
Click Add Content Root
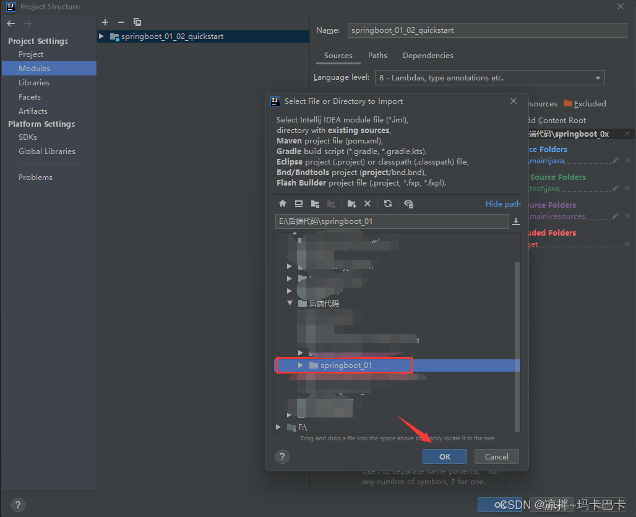[557, 121]
